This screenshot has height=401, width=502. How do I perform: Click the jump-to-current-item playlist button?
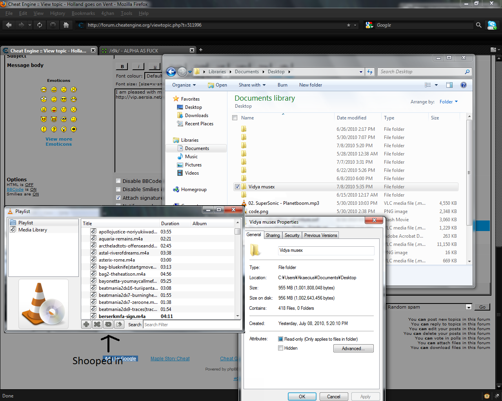pyautogui.click(x=119, y=324)
